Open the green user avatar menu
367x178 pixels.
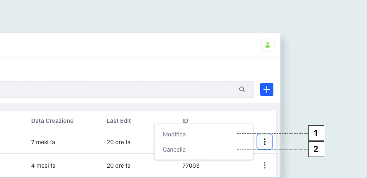pos(268,45)
